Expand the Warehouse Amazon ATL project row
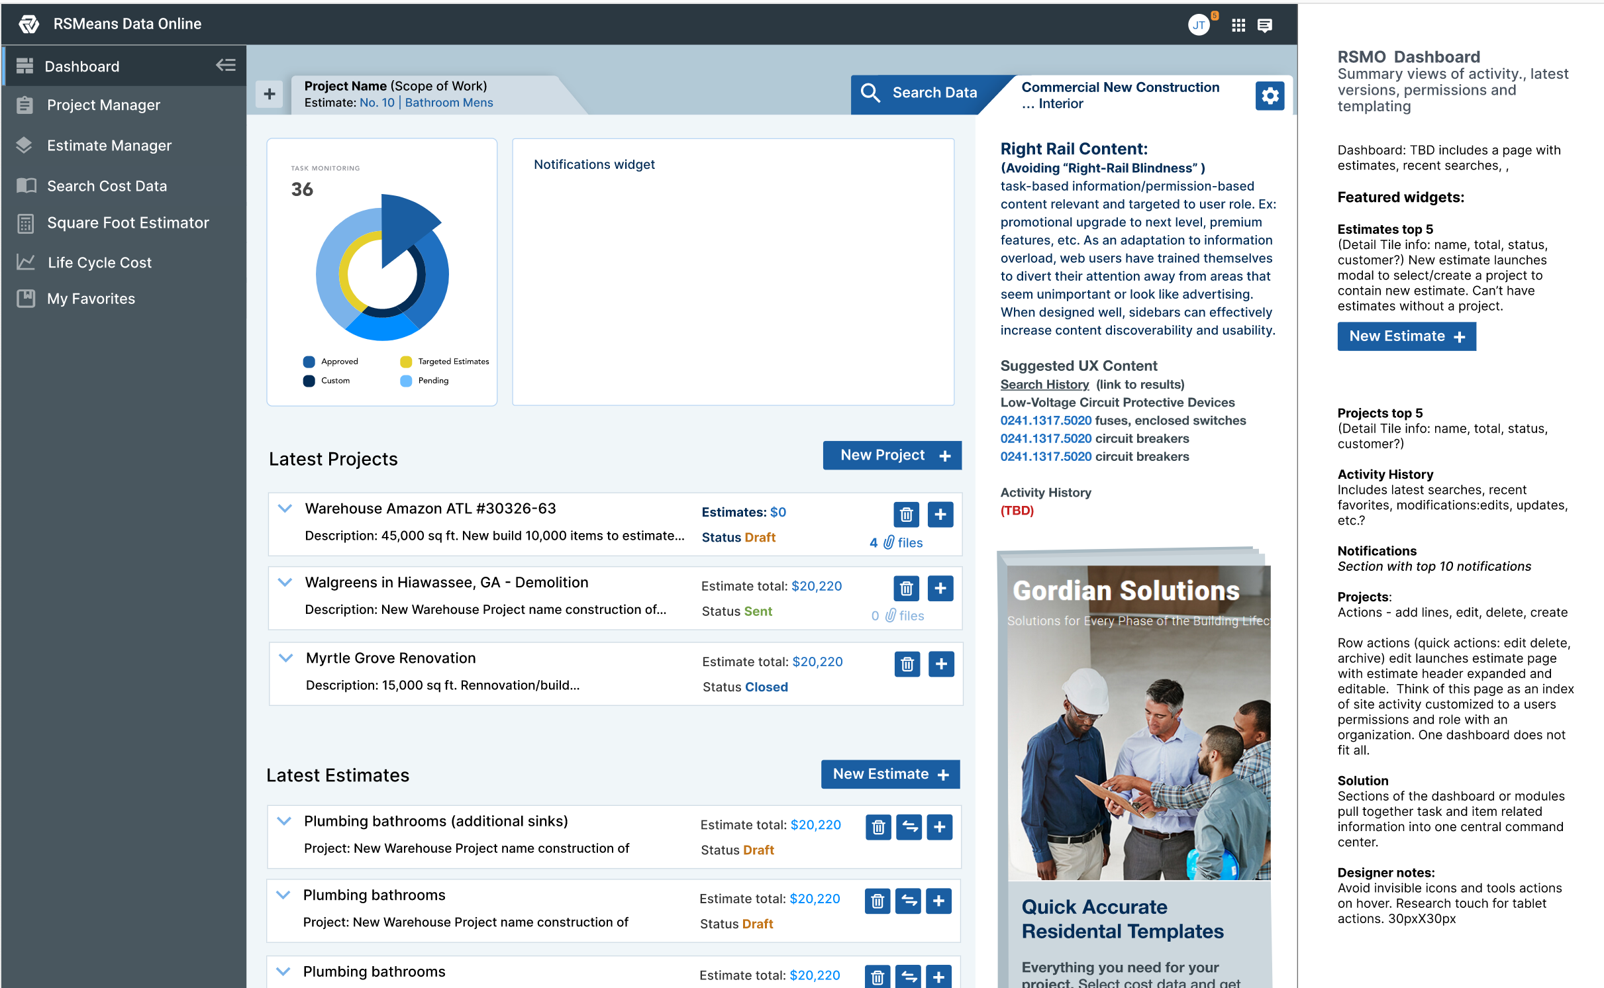The height and width of the screenshot is (988, 1604). tap(285, 509)
